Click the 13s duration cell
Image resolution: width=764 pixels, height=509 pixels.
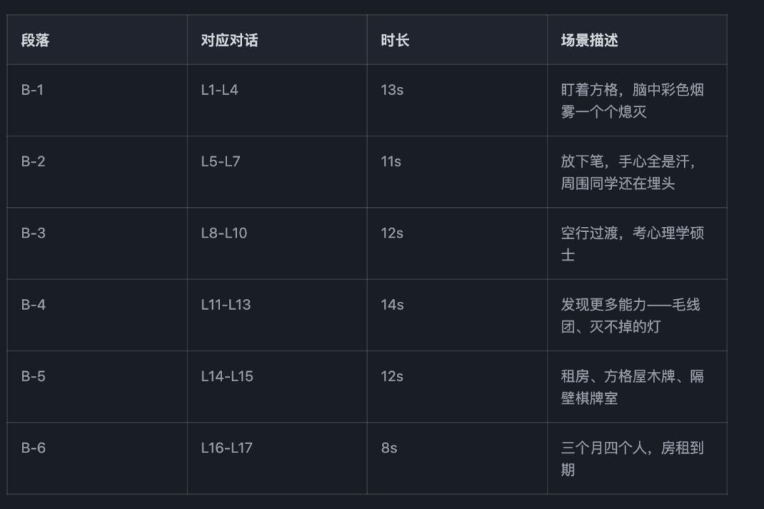tap(392, 90)
